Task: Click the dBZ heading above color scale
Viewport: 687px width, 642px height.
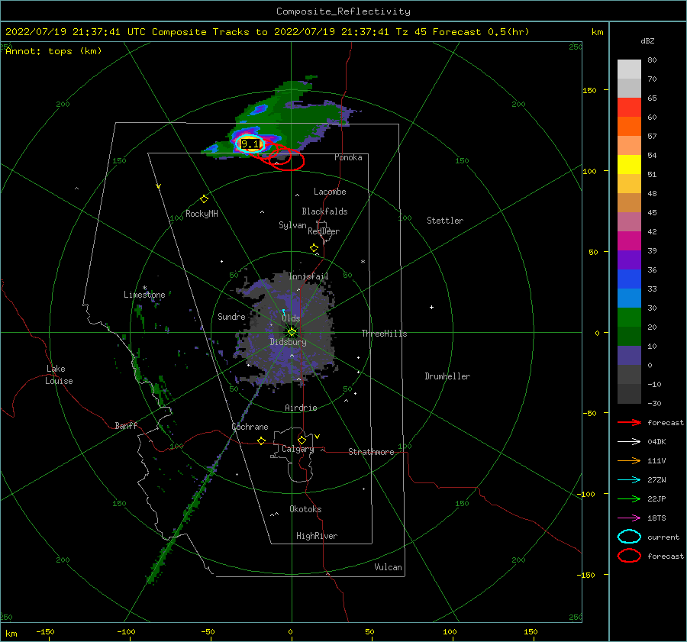Action: point(647,41)
